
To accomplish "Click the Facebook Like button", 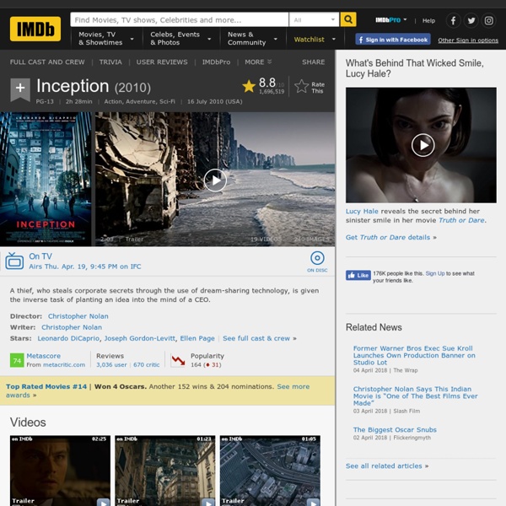I will pos(358,275).
